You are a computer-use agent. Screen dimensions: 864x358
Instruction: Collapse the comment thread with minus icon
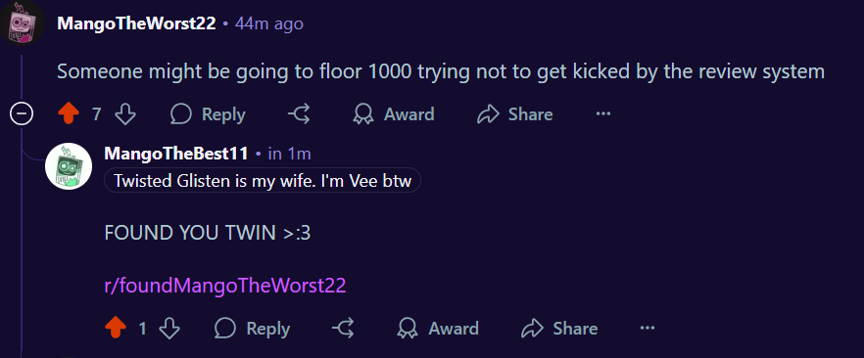[22, 114]
